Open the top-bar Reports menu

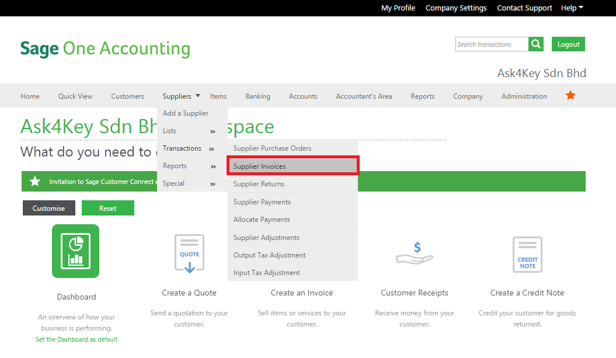coord(423,96)
